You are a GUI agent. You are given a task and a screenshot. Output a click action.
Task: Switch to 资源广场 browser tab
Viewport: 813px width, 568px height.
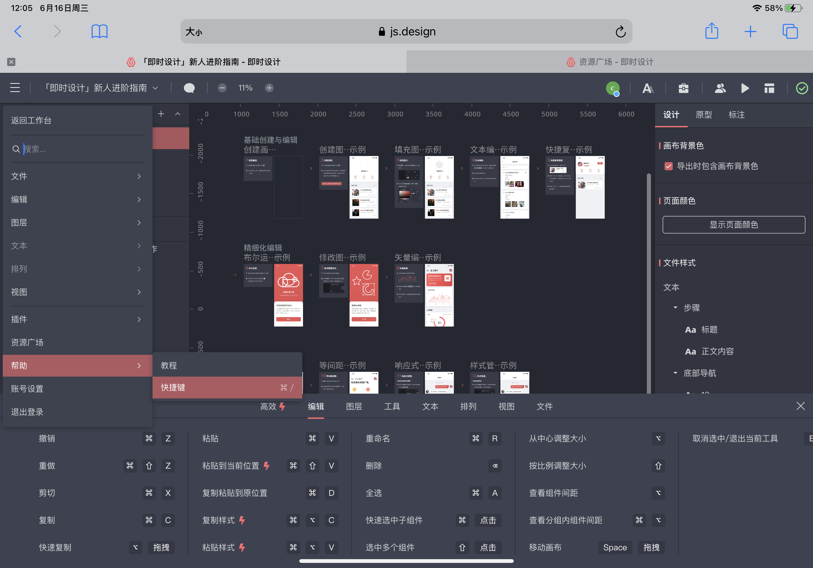(x=609, y=62)
